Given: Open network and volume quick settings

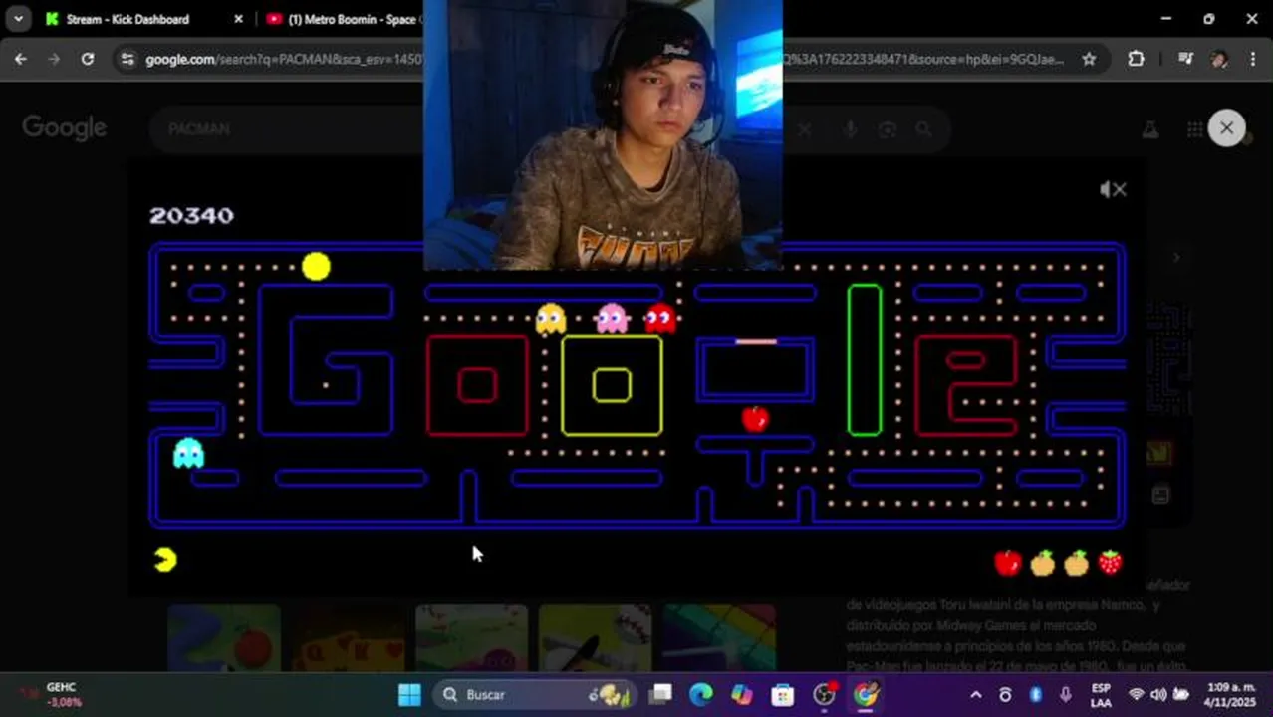Looking at the screenshot, I should (x=1158, y=695).
